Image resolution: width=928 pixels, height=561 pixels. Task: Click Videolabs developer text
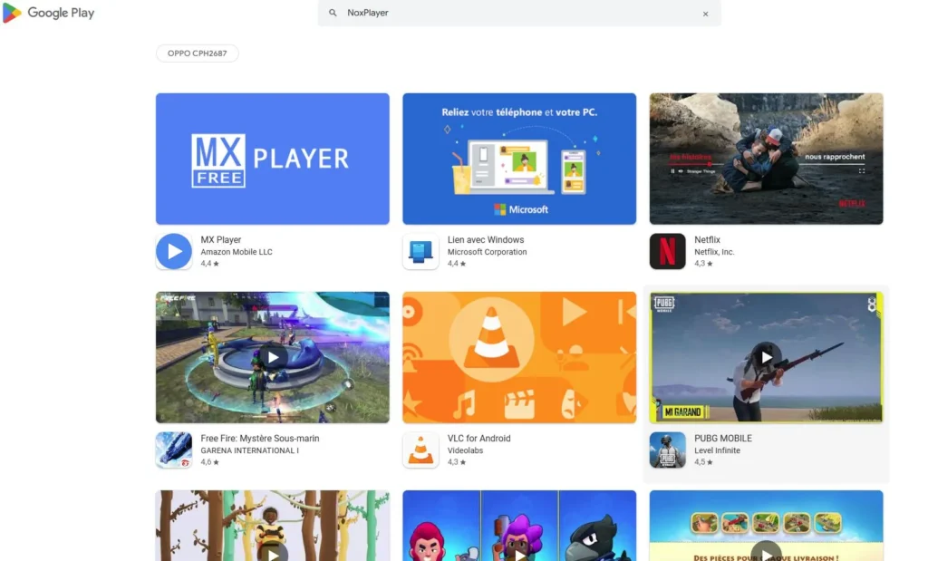tap(465, 451)
